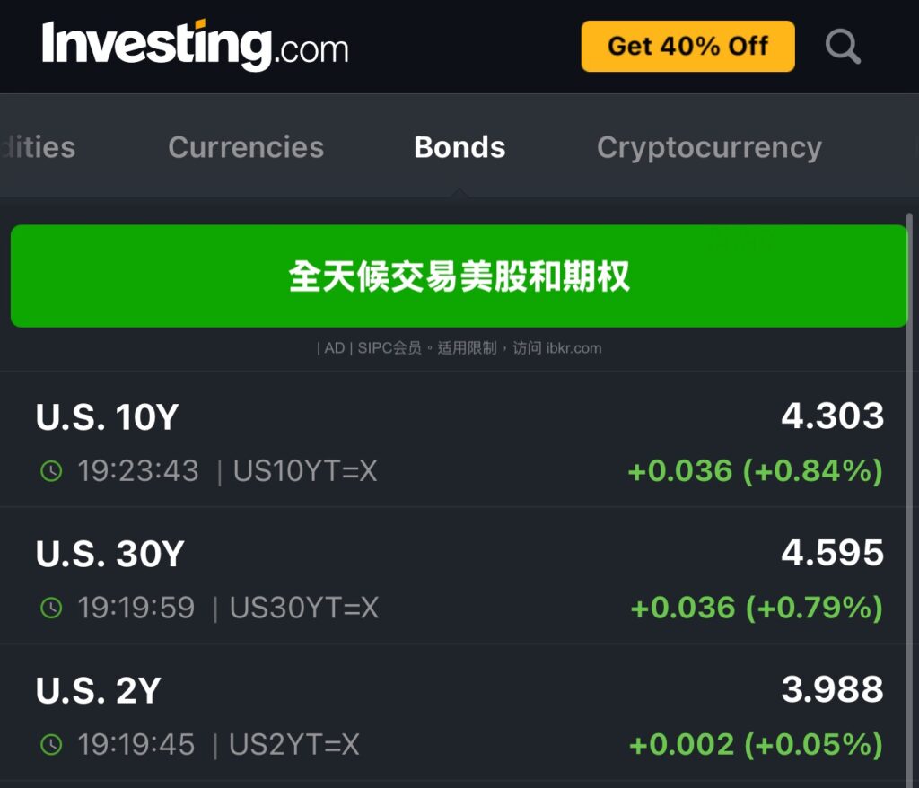This screenshot has width=919, height=788.
Task: Click the clock icon beside 19:19:45
Action: [51, 744]
